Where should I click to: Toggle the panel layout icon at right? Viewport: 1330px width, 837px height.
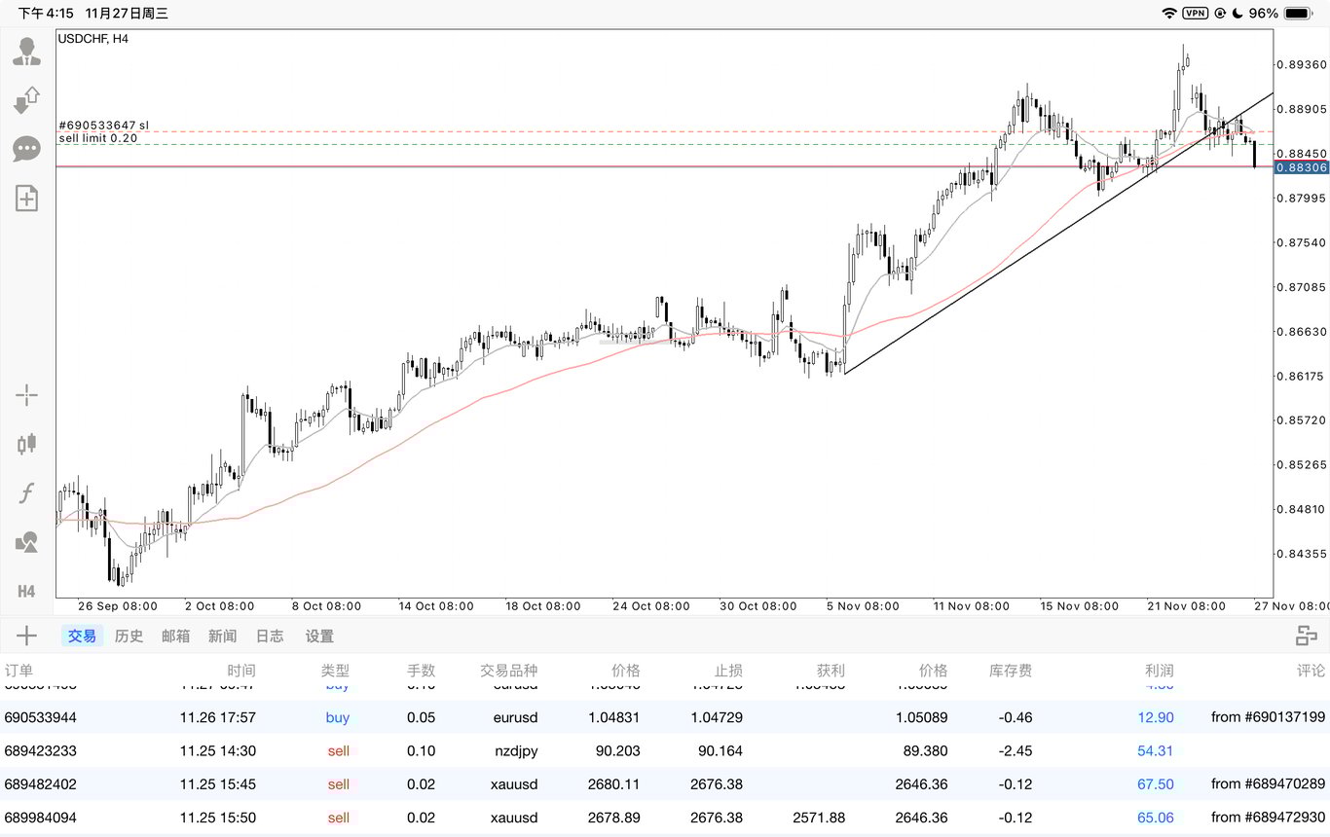click(1306, 637)
